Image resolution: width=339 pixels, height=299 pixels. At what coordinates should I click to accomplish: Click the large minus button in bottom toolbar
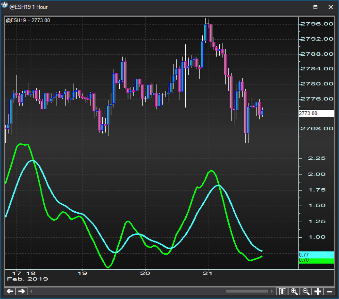[x=329, y=291]
